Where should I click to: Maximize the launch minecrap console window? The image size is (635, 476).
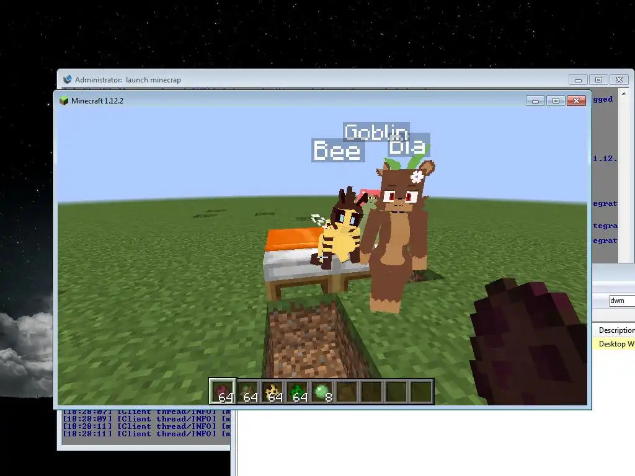pyautogui.click(x=598, y=80)
